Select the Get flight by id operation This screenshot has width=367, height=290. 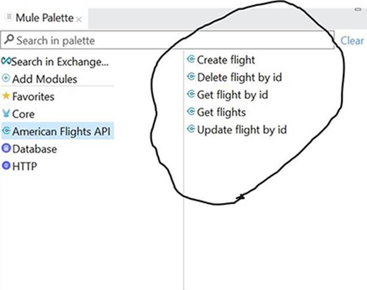click(232, 95)
